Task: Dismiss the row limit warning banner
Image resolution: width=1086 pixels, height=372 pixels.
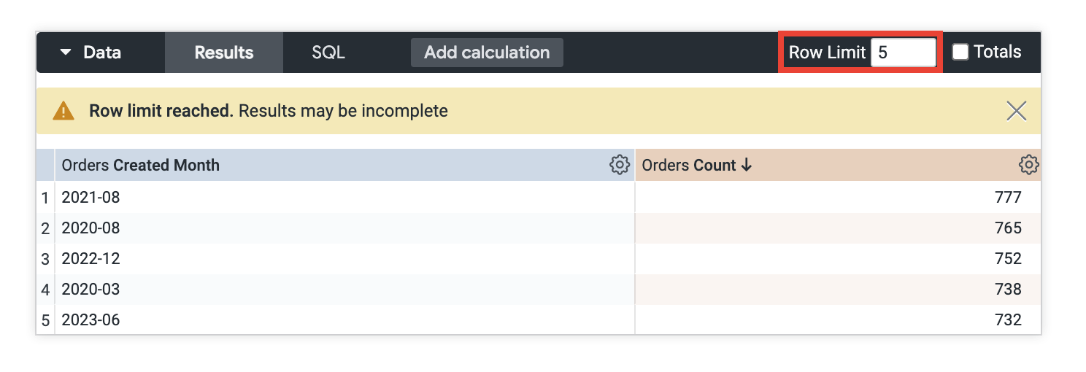Action: (1016, 111)
